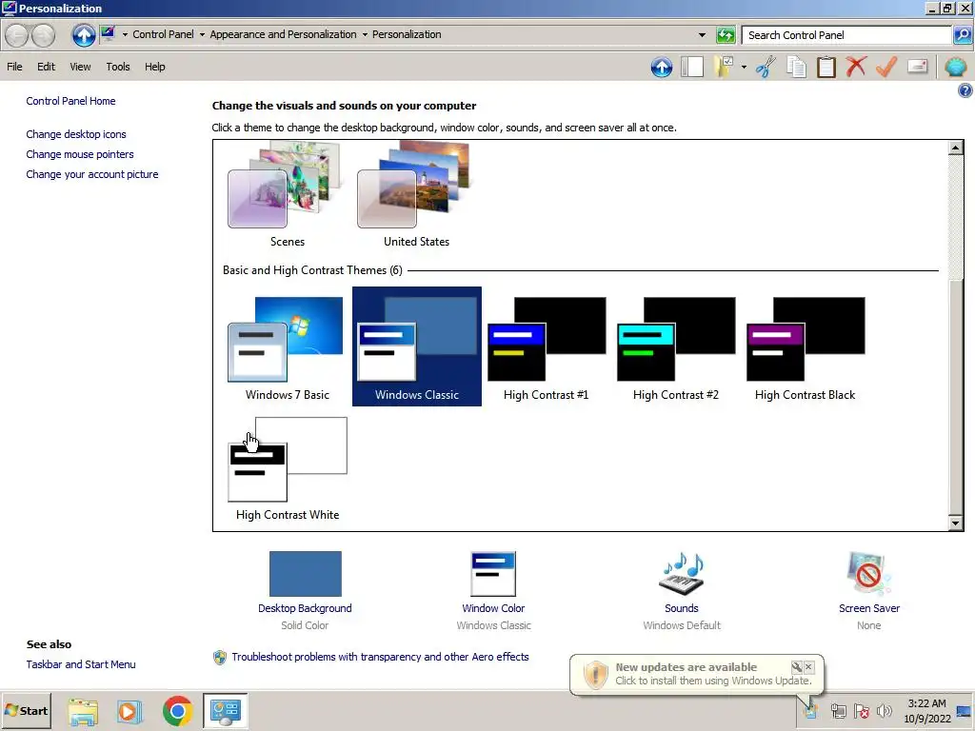Focus the Search Control Panel field
The height and width of the screenshot is (731, 975).
click(x=846, y=35)
